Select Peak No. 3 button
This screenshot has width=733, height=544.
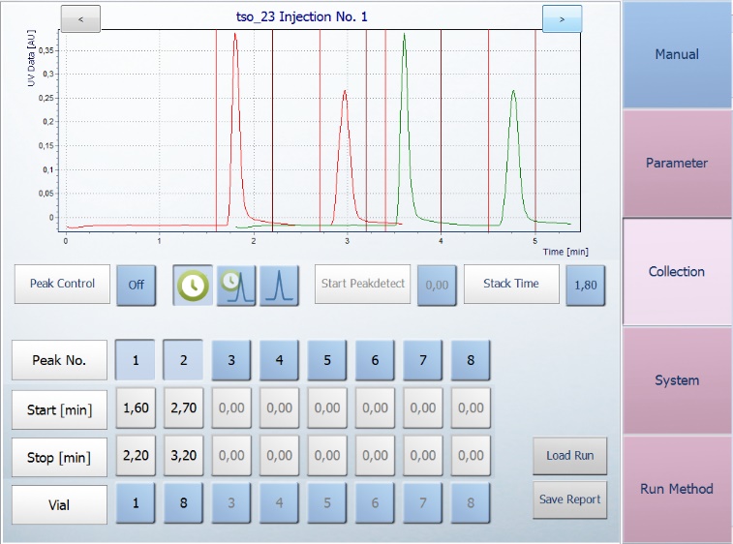pyautogui.click(x=231, y=360)
